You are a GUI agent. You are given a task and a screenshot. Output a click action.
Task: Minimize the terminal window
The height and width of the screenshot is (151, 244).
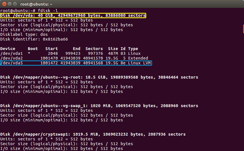point(9,4)
